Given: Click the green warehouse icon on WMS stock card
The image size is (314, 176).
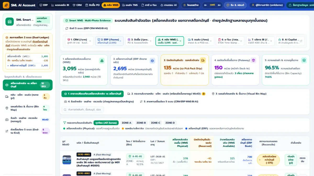Looking at the screenshot, I should pyautogui.click(x=102, y=61).
